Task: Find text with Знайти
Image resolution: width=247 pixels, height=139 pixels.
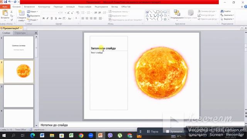Action: click(225, 11)
